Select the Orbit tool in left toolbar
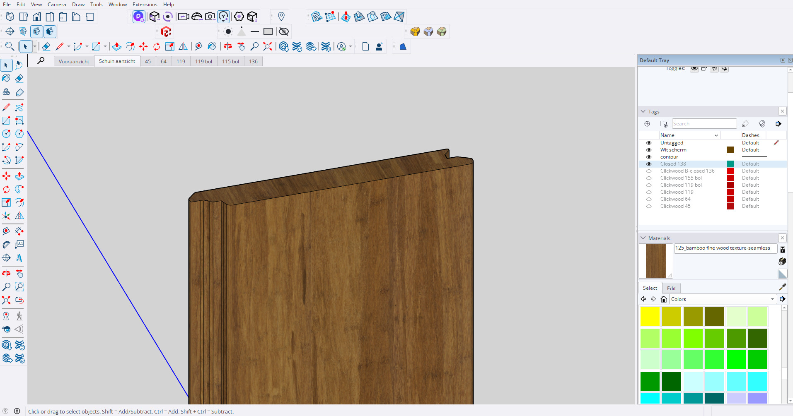The image size is (793, 416). pyautogui.click(x=6, y=273)
